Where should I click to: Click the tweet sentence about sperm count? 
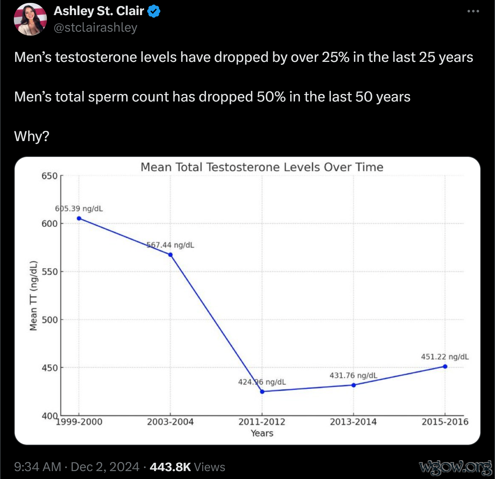(212, 97)
